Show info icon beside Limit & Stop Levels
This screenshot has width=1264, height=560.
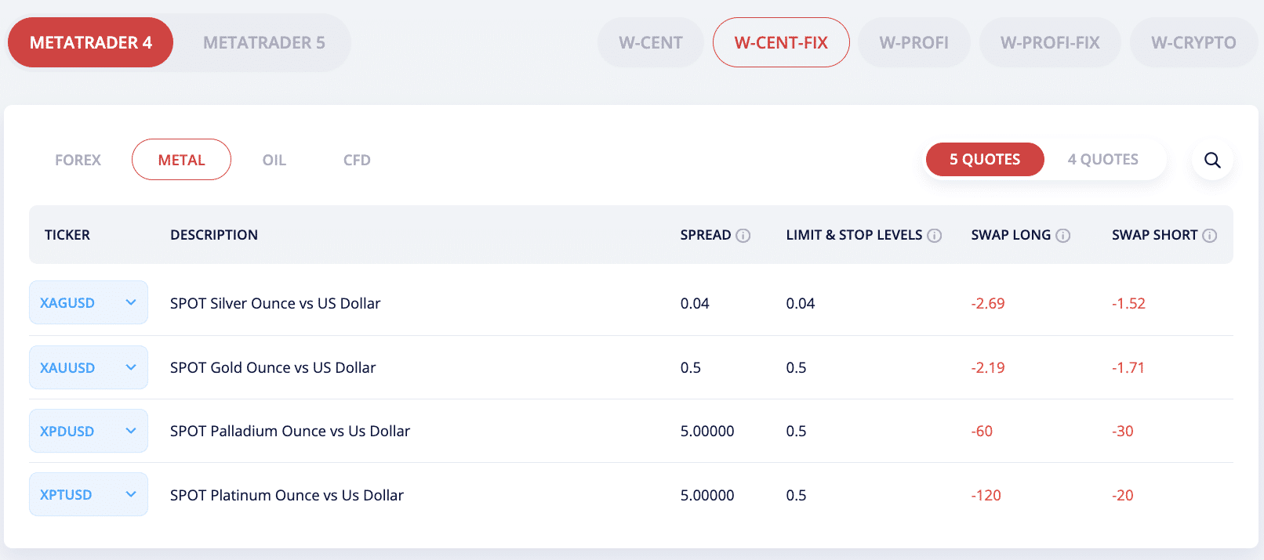(x=935, y=235)
